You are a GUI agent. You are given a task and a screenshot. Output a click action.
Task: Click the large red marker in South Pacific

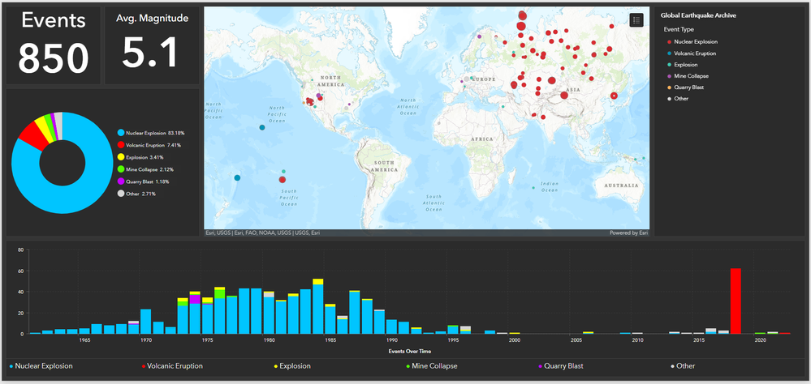tap(283, 180)
